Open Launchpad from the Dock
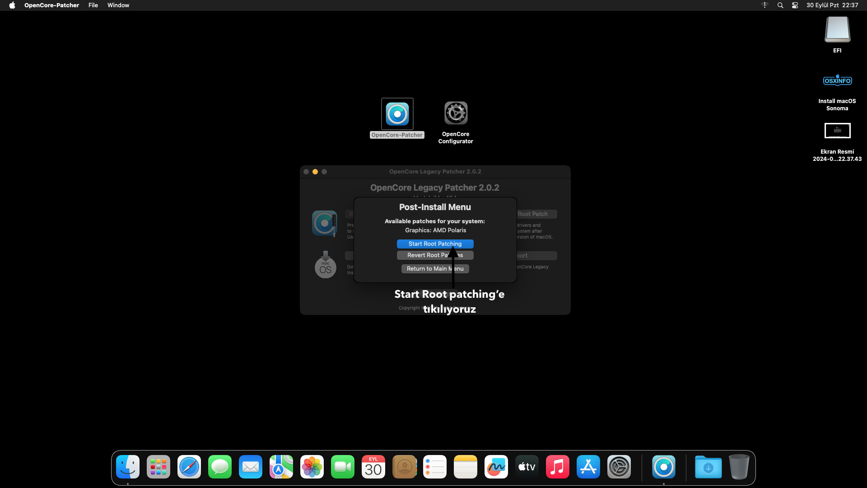Viewport: 867px width, 488px height. click(x=158, y=467)
